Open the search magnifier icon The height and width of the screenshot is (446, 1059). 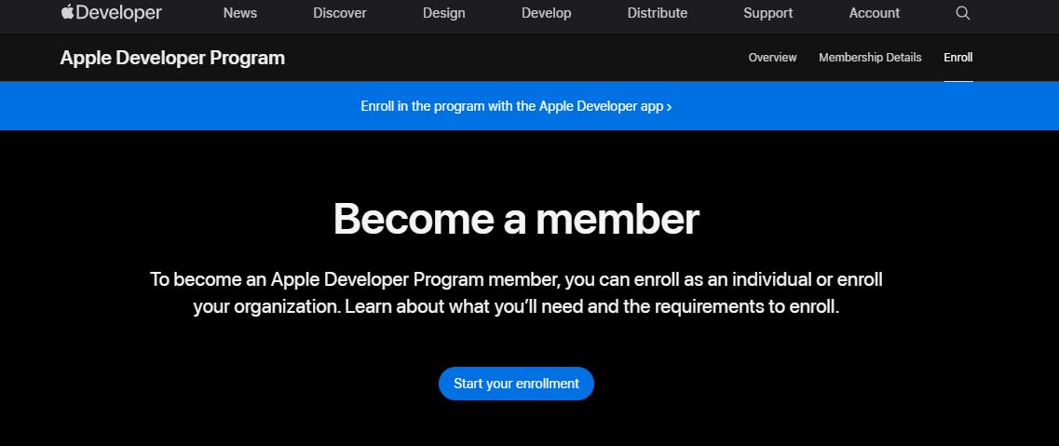pyautogui.click(x=963, y=13)
